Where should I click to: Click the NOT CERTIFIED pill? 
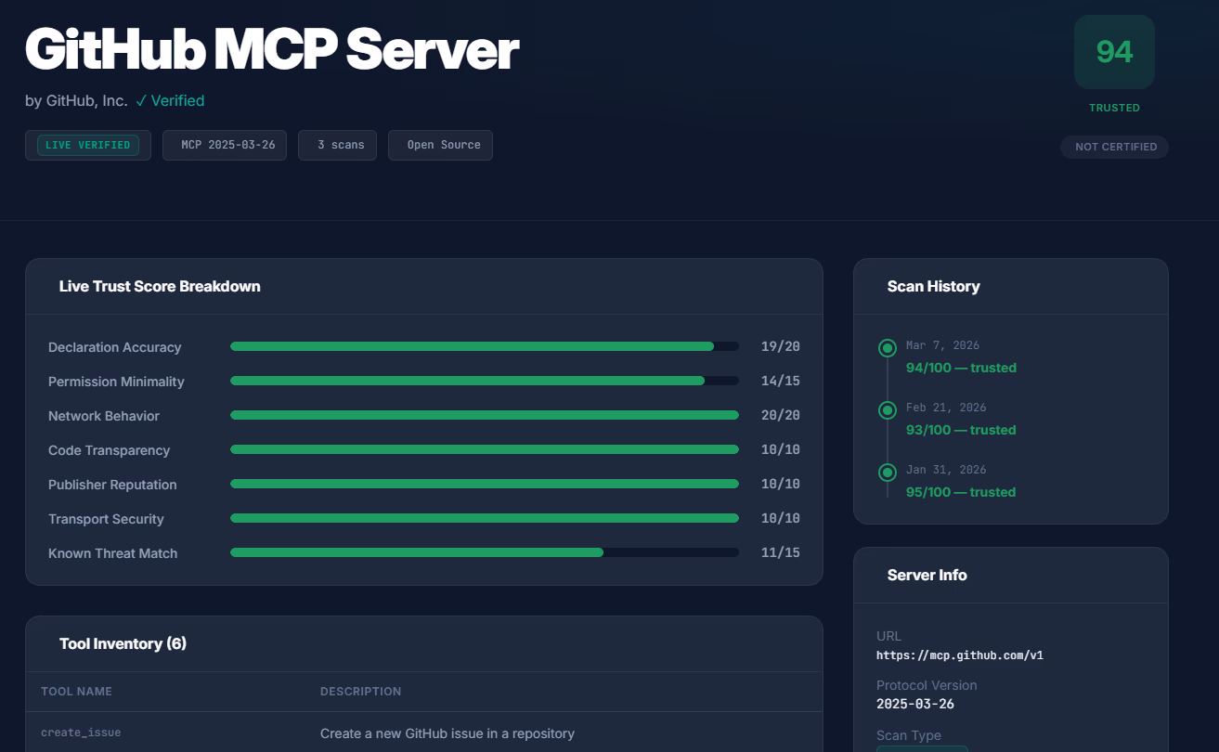pyautogui.click(x=1114, y=147)
